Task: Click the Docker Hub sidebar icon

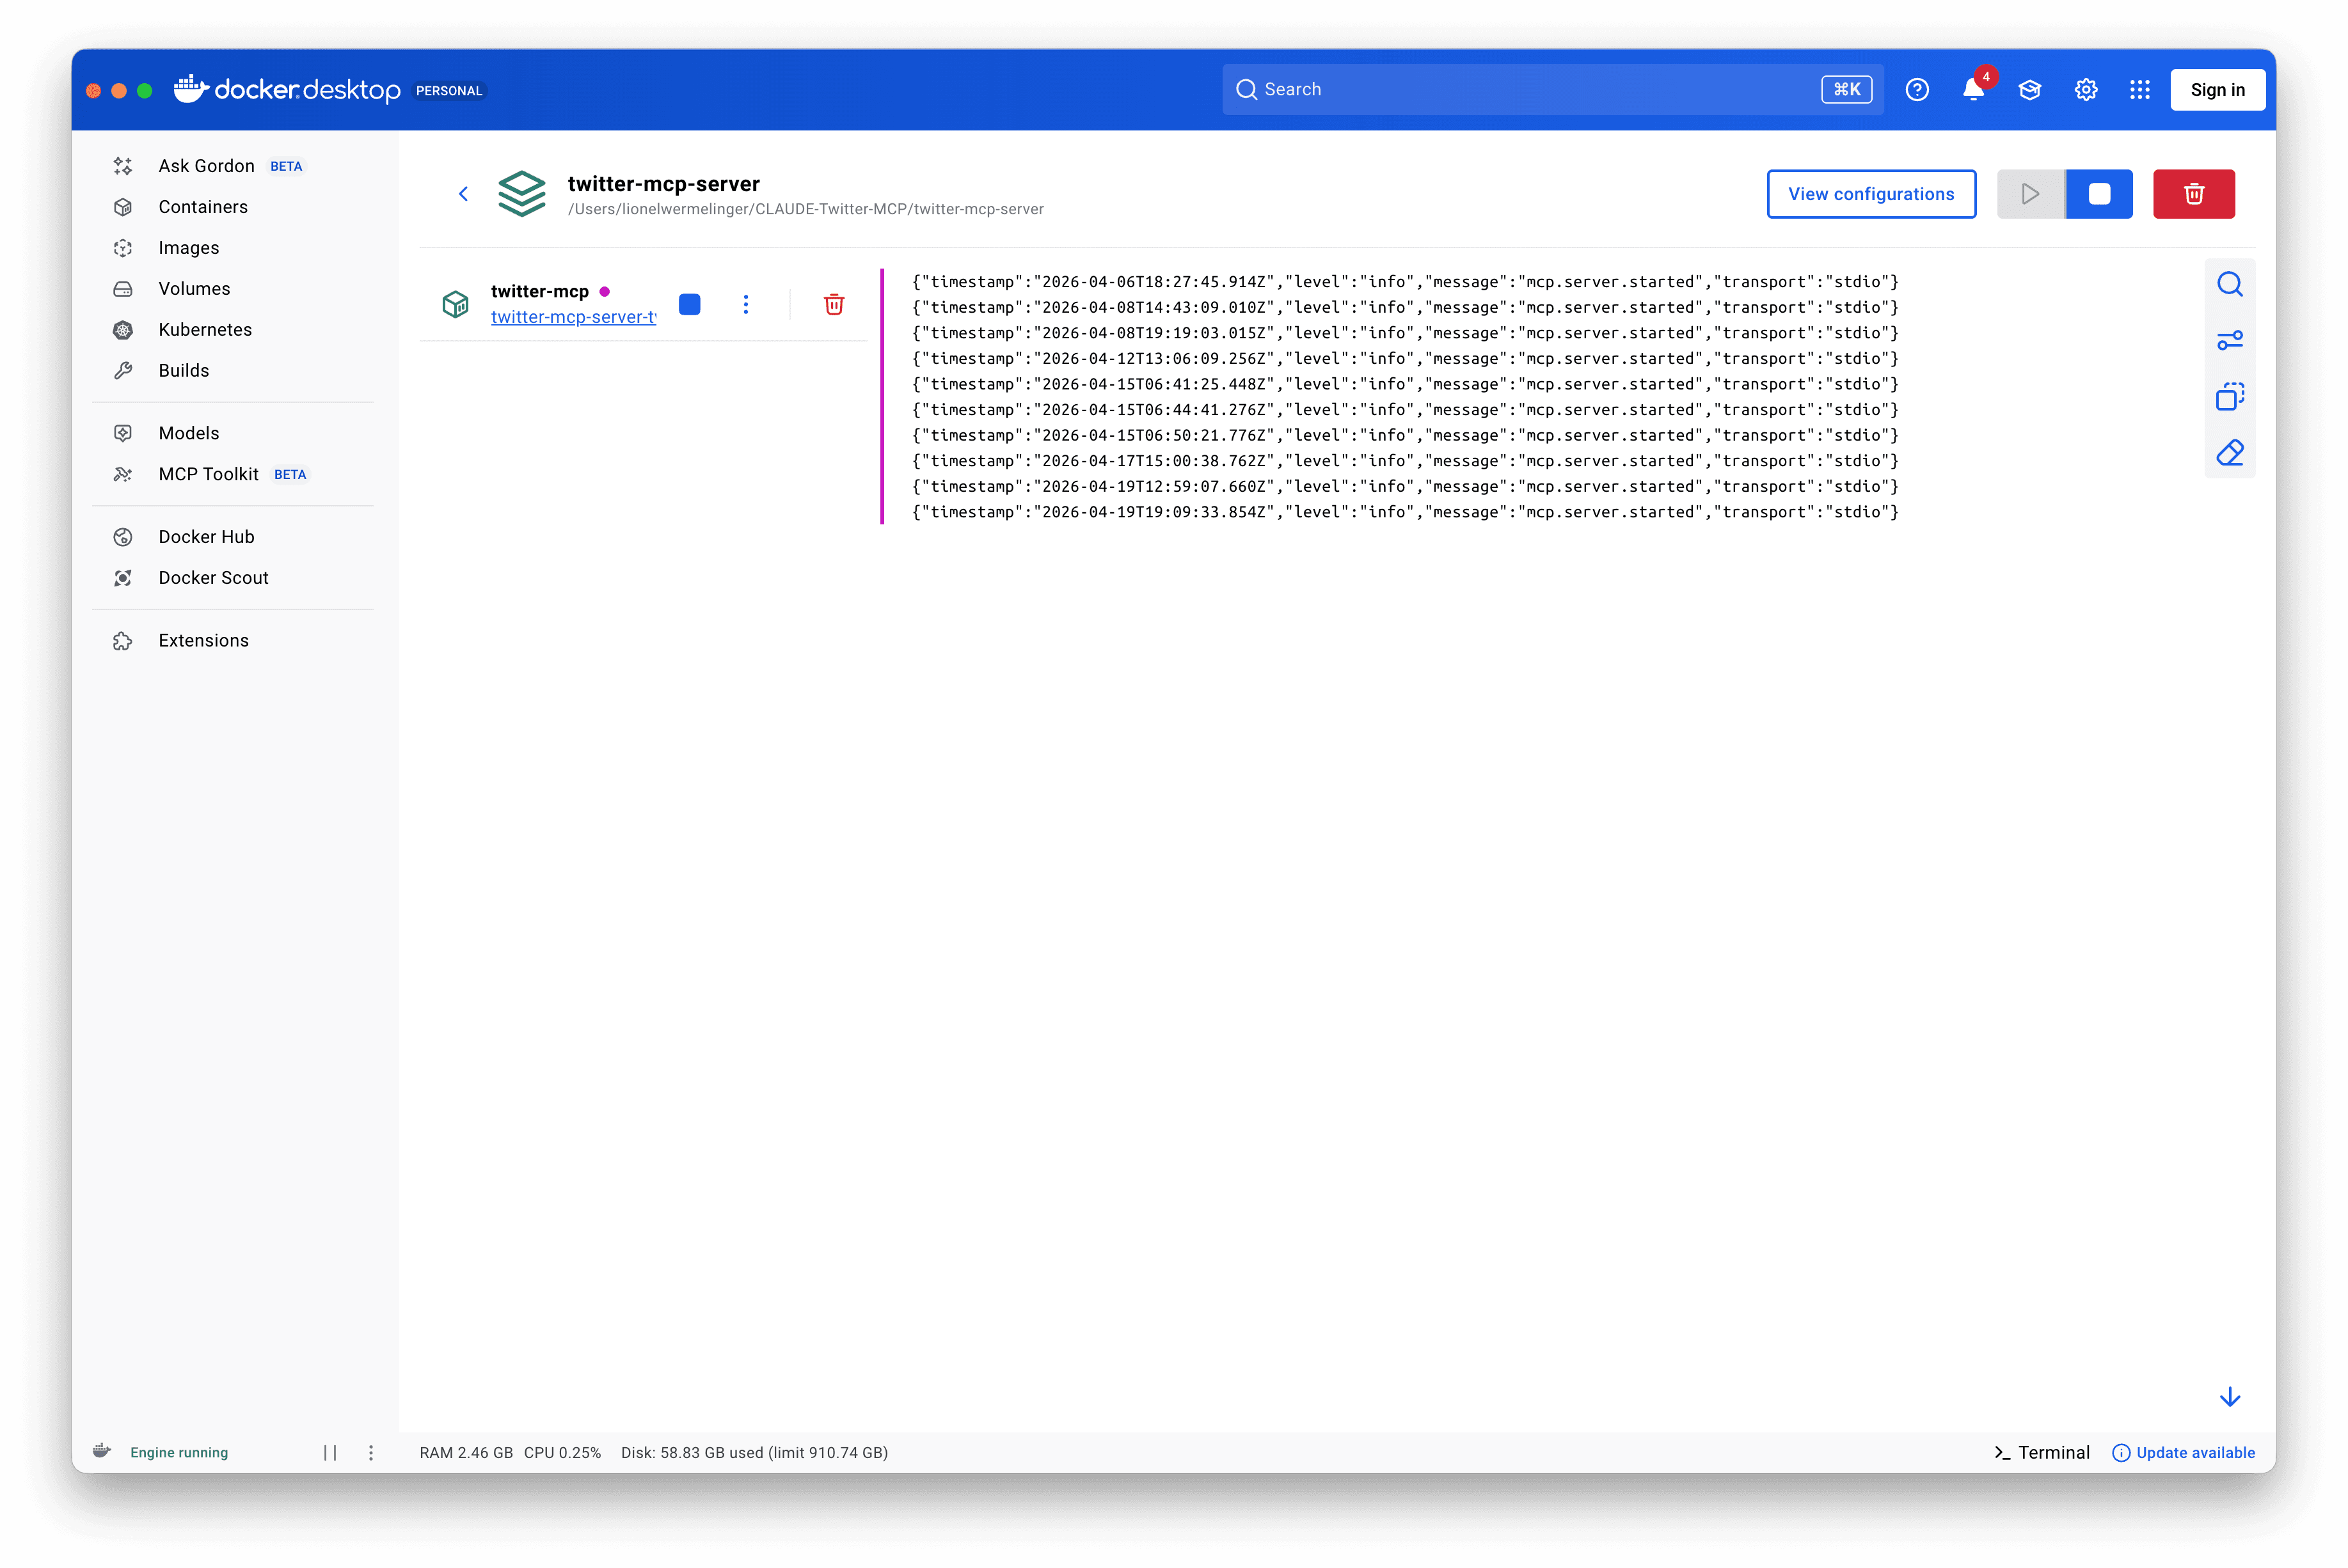Action: (123, 537)
